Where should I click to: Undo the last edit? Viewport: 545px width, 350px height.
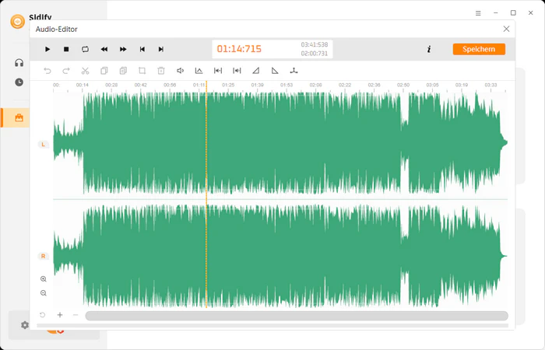click(x=47, y=71)
